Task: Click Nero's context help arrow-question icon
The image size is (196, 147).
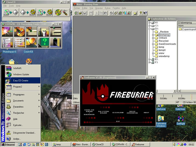Action: pos(145,13)
